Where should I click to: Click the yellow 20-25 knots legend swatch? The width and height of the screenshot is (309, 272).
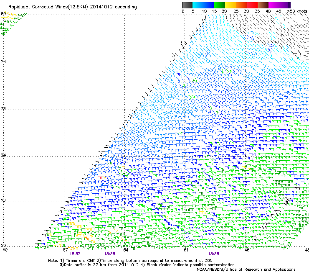pos(230,5)
